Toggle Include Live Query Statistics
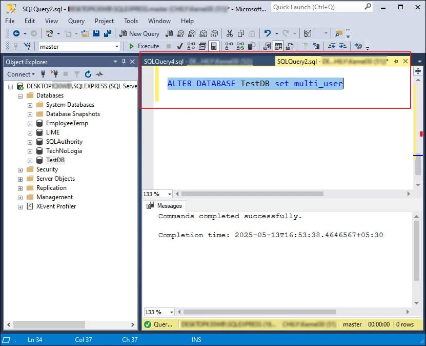Image resolution: width=426 pixels, height=346 pixels. point(240,46)
